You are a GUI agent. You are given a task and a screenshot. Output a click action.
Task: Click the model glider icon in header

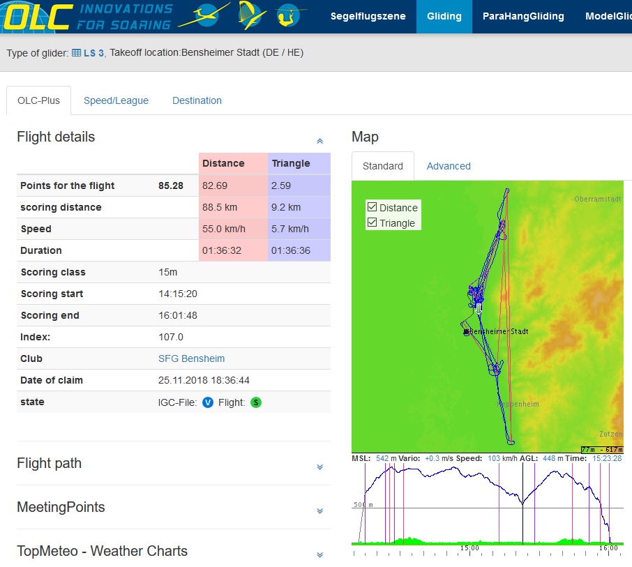click(x=290, y=15)
